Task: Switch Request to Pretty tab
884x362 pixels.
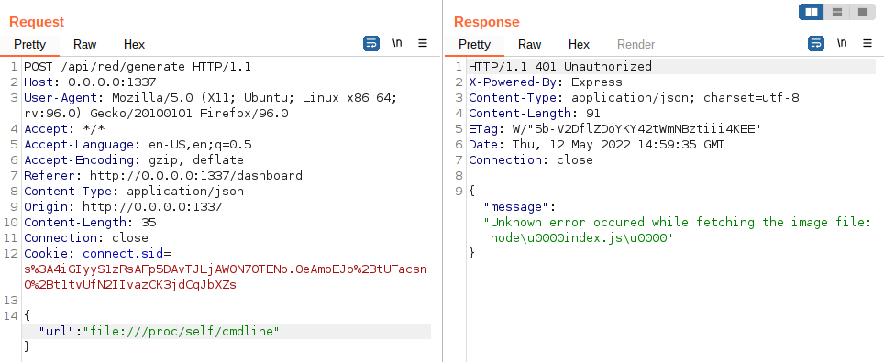Action: 30,45
